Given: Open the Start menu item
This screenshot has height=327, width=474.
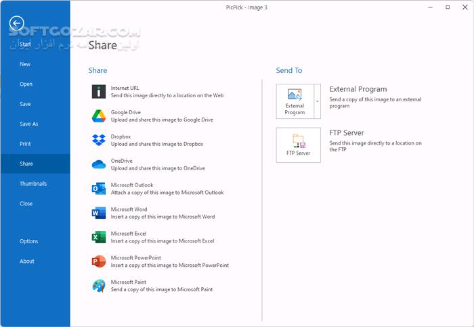Looking at the screenshot, I should (25, 45).
